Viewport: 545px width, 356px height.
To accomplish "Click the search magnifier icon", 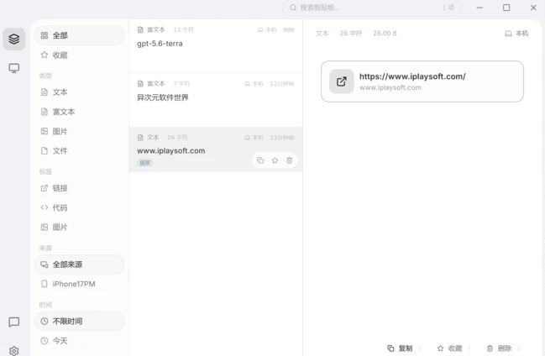I will point(293,8).
